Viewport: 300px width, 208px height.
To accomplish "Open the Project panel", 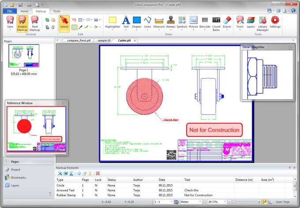I will click(15, 169).
